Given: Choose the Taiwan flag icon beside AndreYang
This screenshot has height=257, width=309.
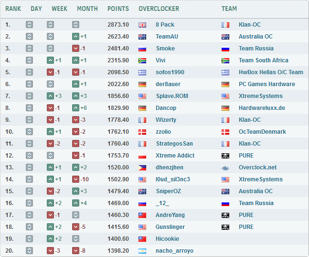Looking at the screenshot, I should pyautogui.click(x=142, y=215).
